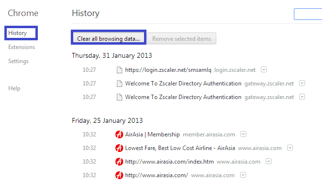Open Help in the Chrome sidebar
Image resolution: width=322 pixels, height=184 pixels.
click(14, 88)
